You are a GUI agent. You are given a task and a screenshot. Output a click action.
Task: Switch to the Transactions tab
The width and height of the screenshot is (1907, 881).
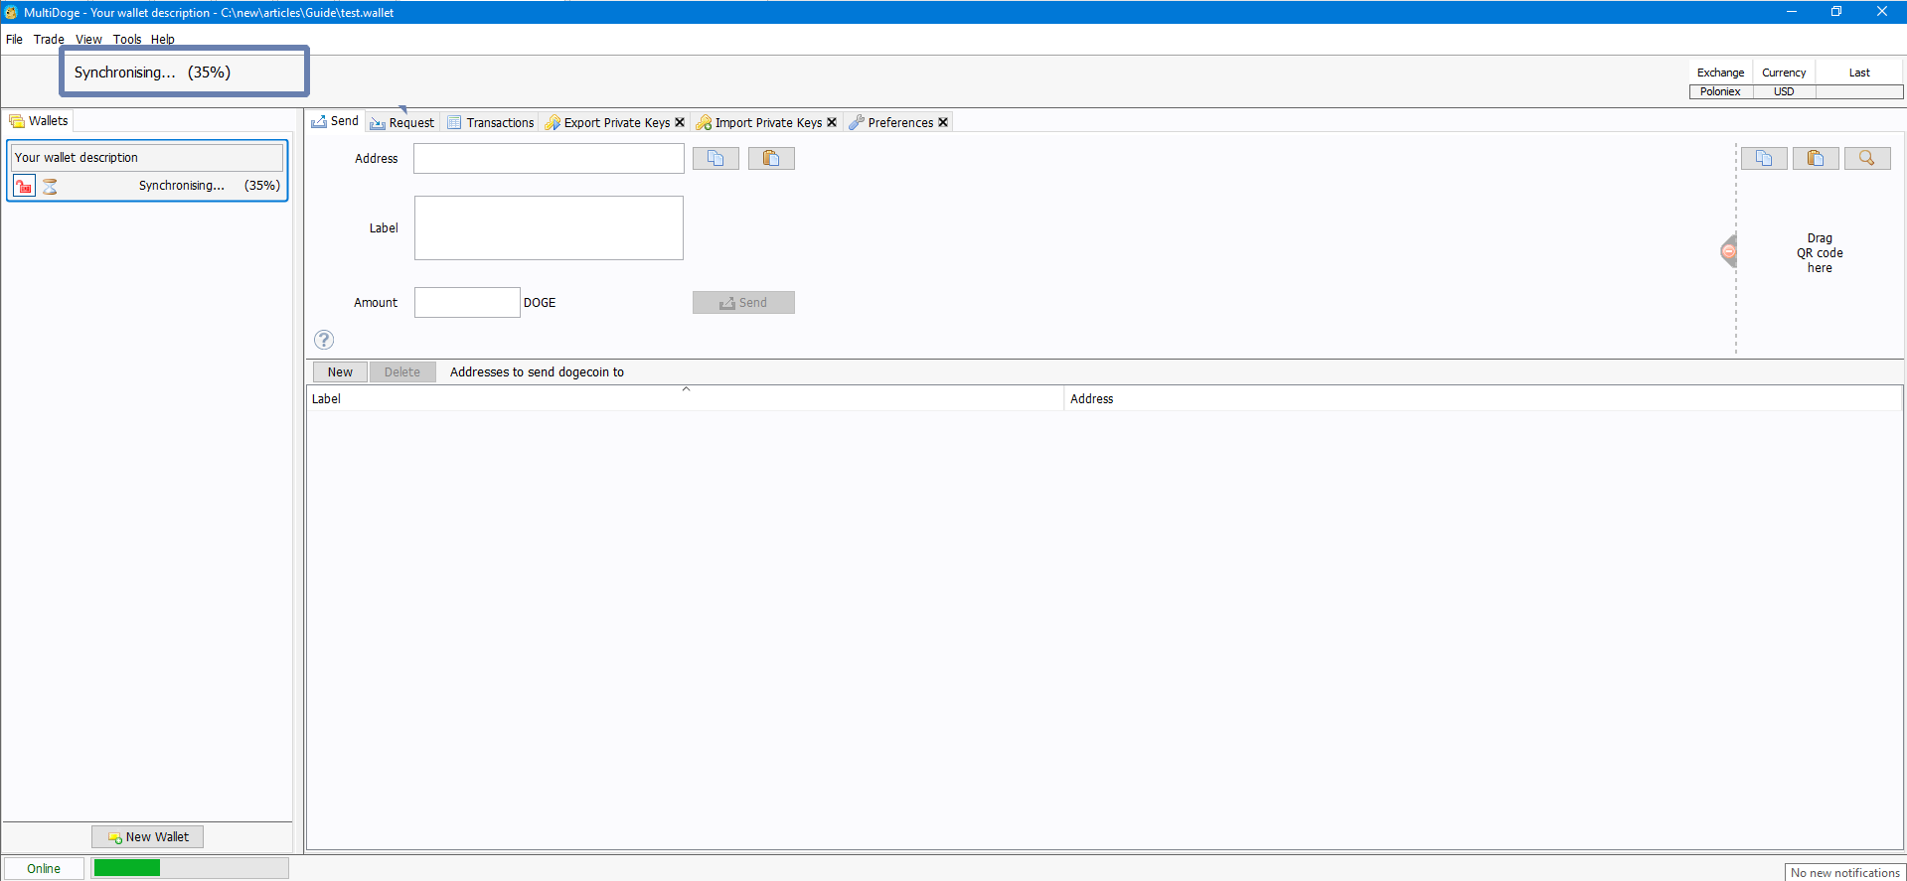click(491, 122)
